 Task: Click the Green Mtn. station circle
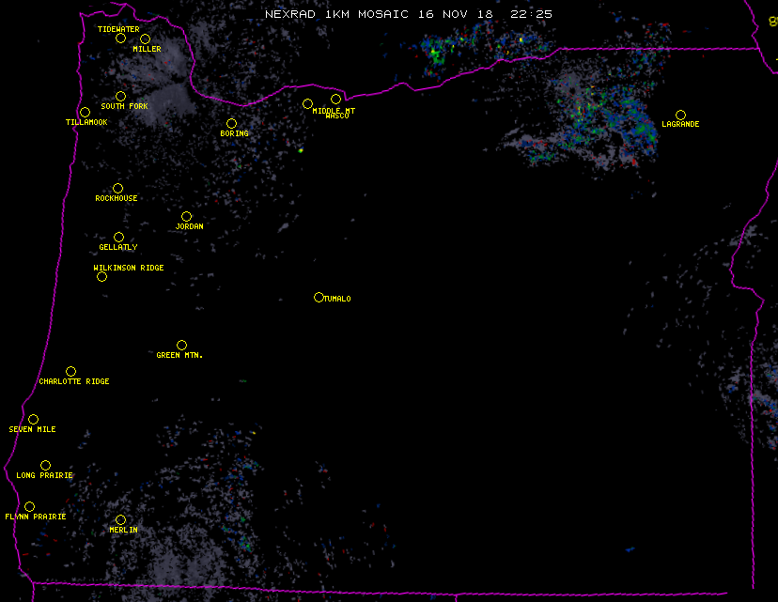click(181, 345)
